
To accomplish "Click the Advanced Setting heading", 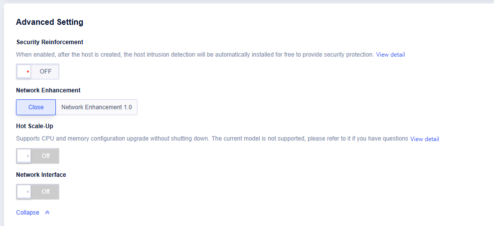I will [49, 22].
